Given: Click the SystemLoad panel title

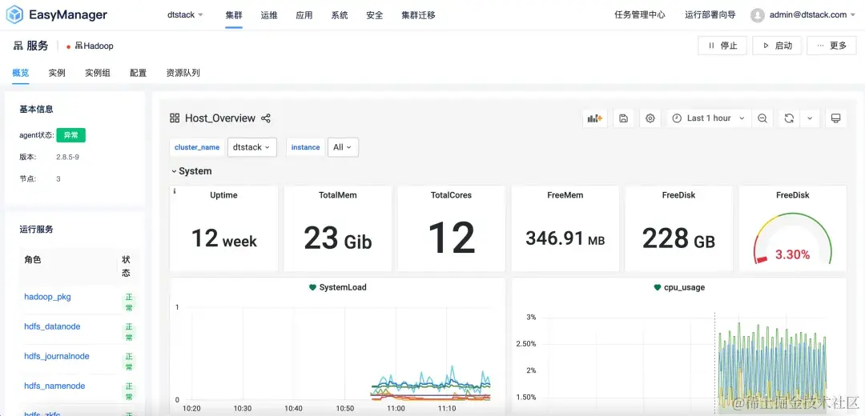Looking at the screenshot, I should 343,287.
